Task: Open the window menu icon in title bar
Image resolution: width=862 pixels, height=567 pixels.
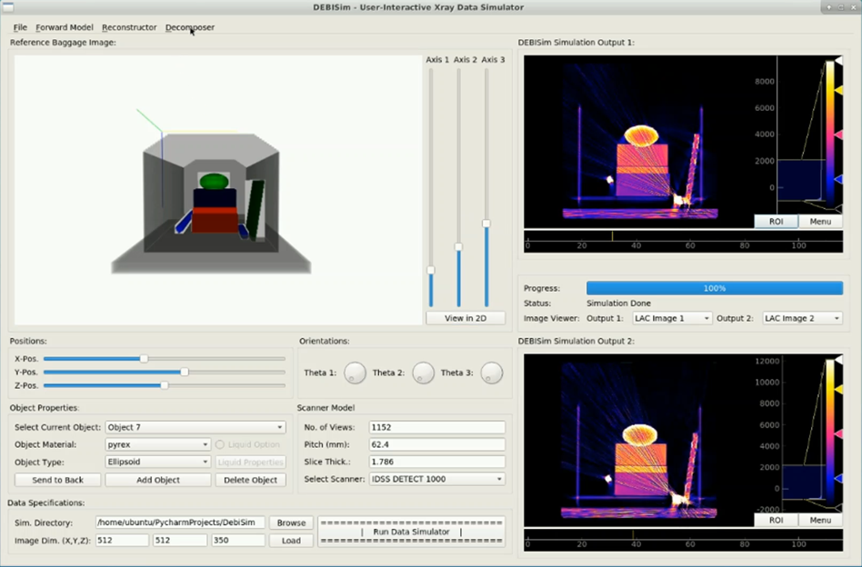Action: 9,7
